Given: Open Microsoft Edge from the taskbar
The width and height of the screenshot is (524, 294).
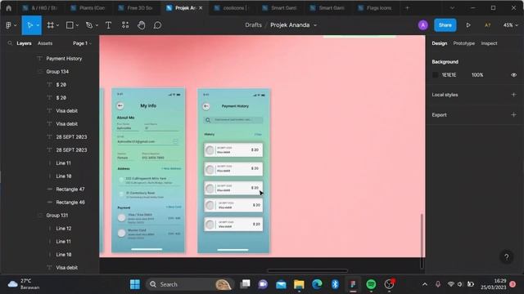Looking at the screenshot, I should (x=317, y=284).
